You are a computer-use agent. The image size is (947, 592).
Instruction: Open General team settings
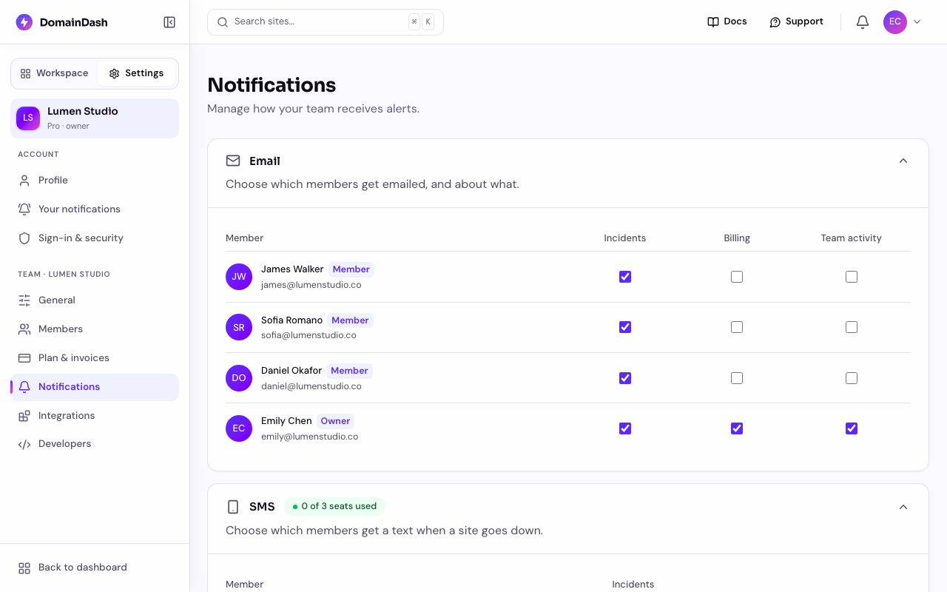point(95,300)
